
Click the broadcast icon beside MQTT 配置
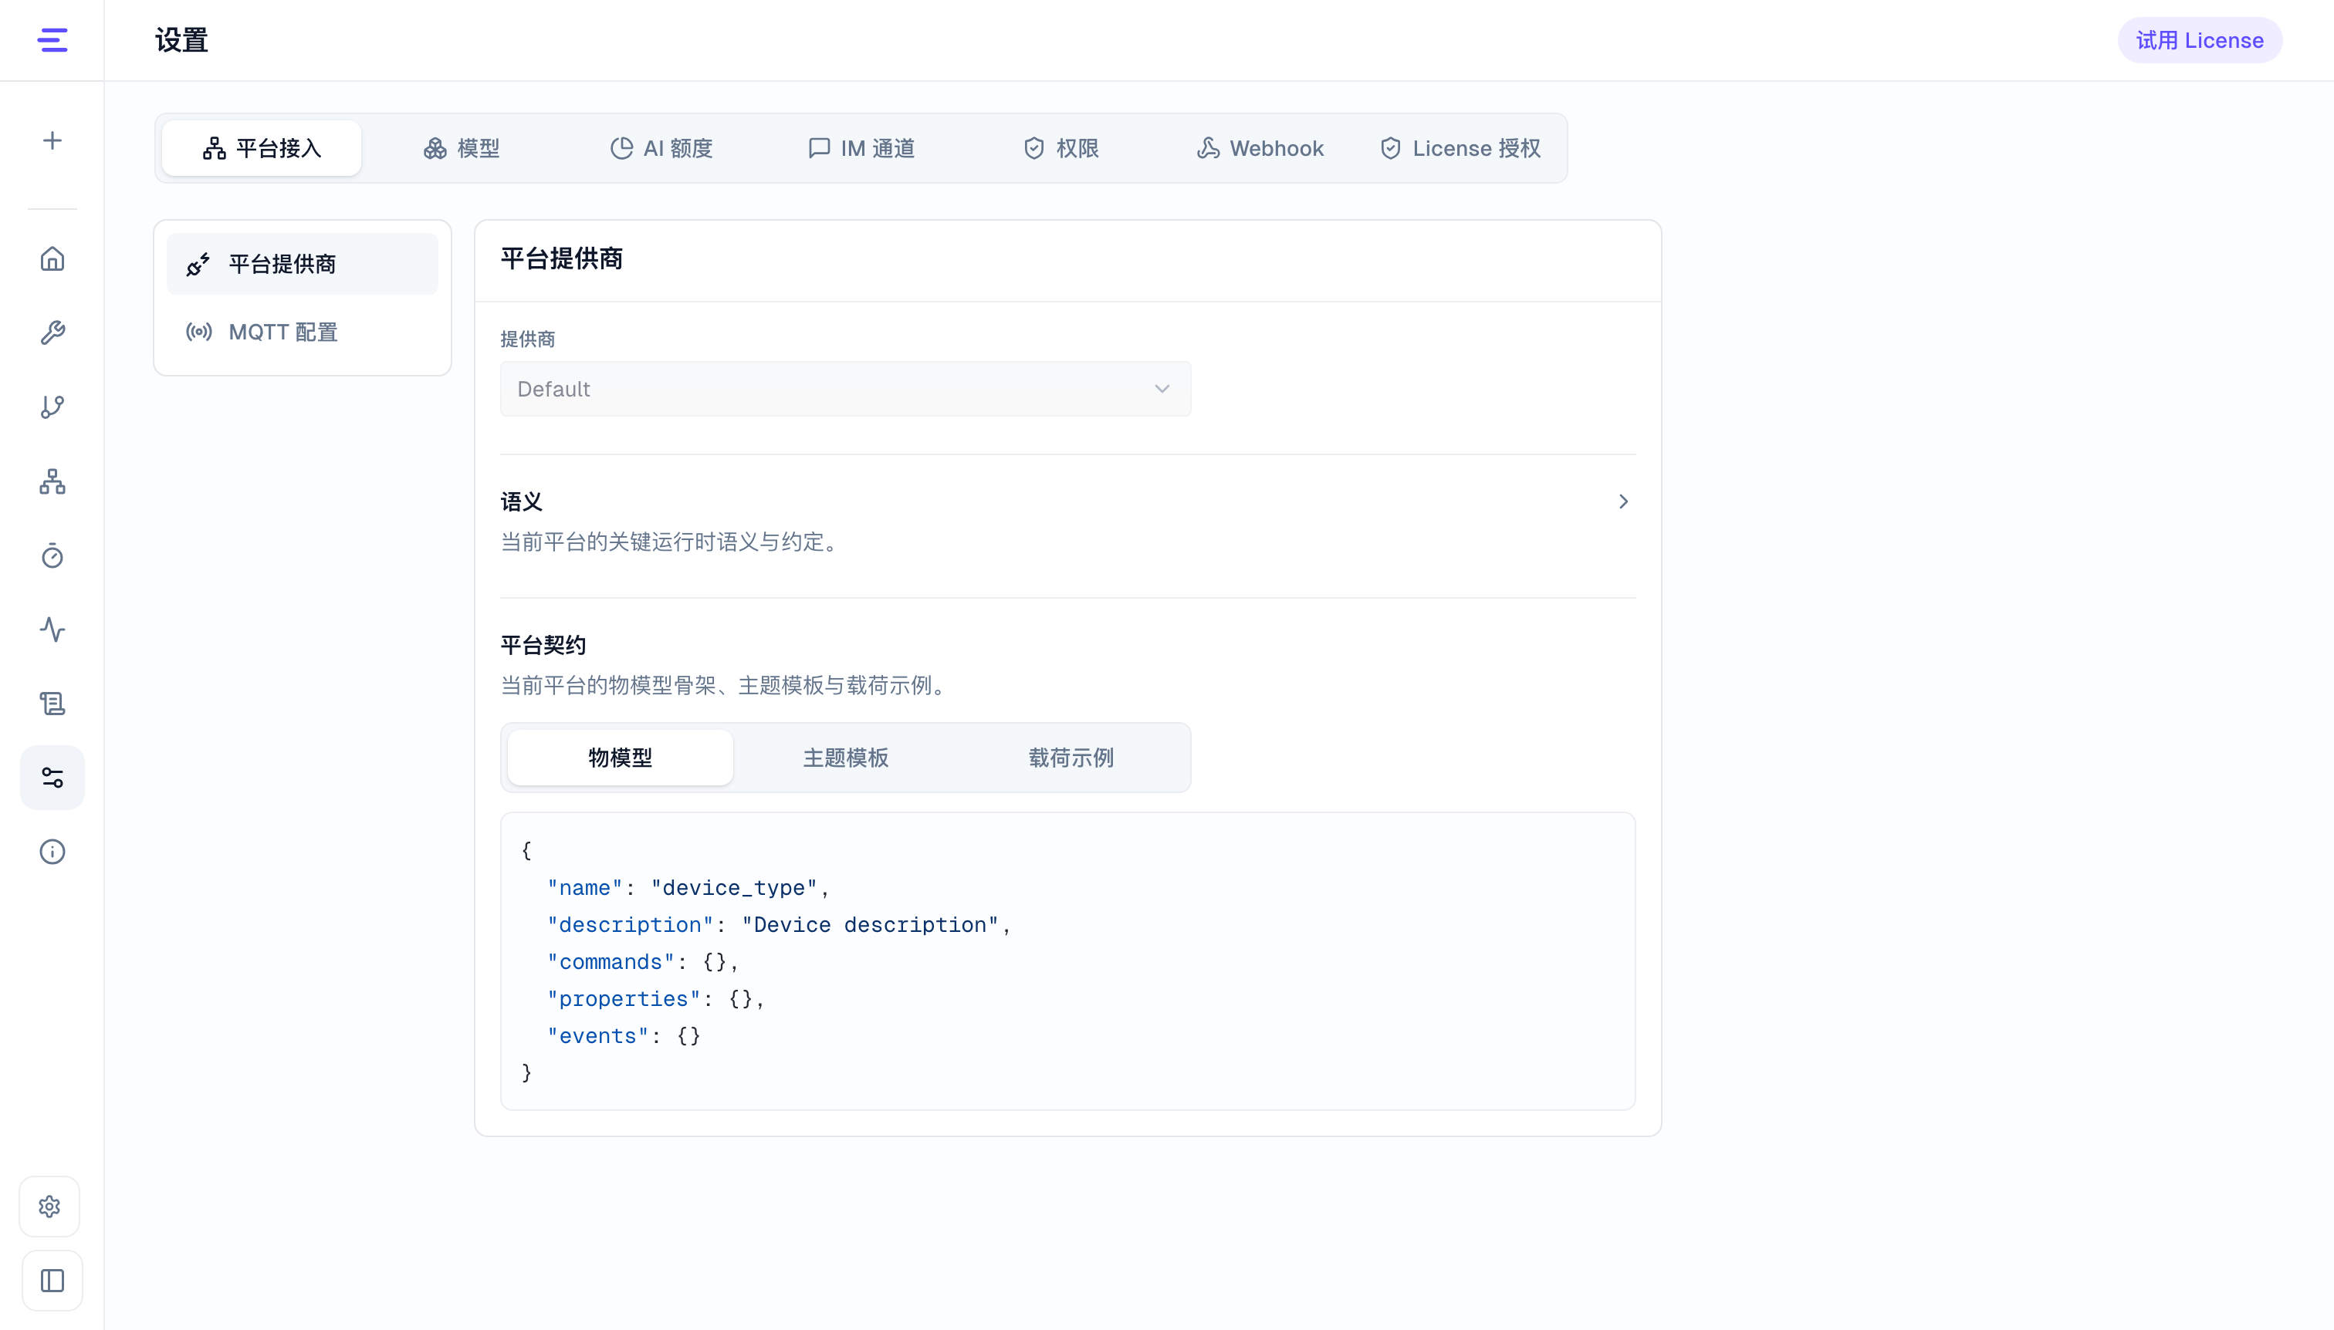pyautogui.click(x=198, y=332)
